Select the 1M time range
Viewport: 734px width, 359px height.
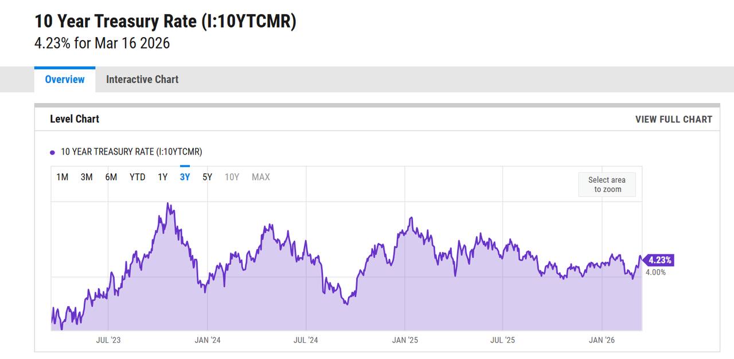point(62,177)
